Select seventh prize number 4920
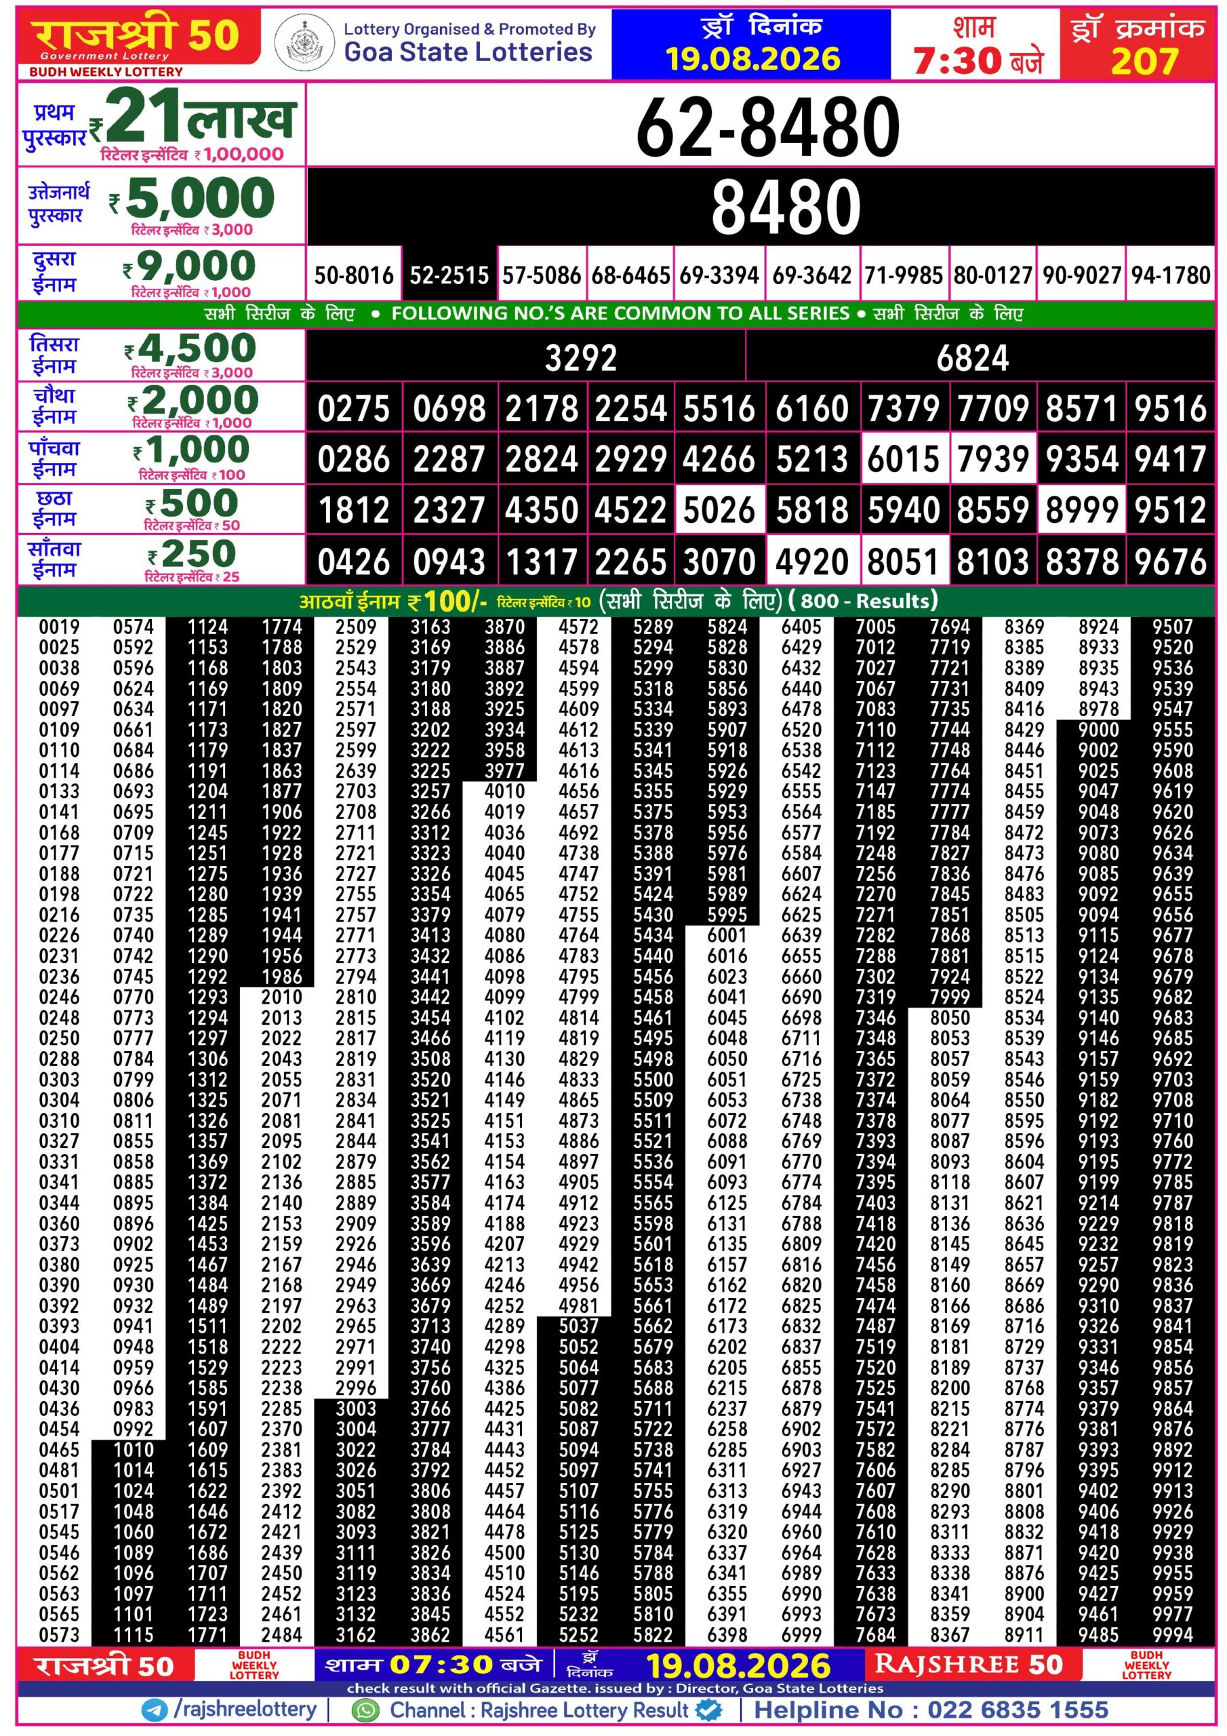1227x1736 pixels. (x=812, y=561)
